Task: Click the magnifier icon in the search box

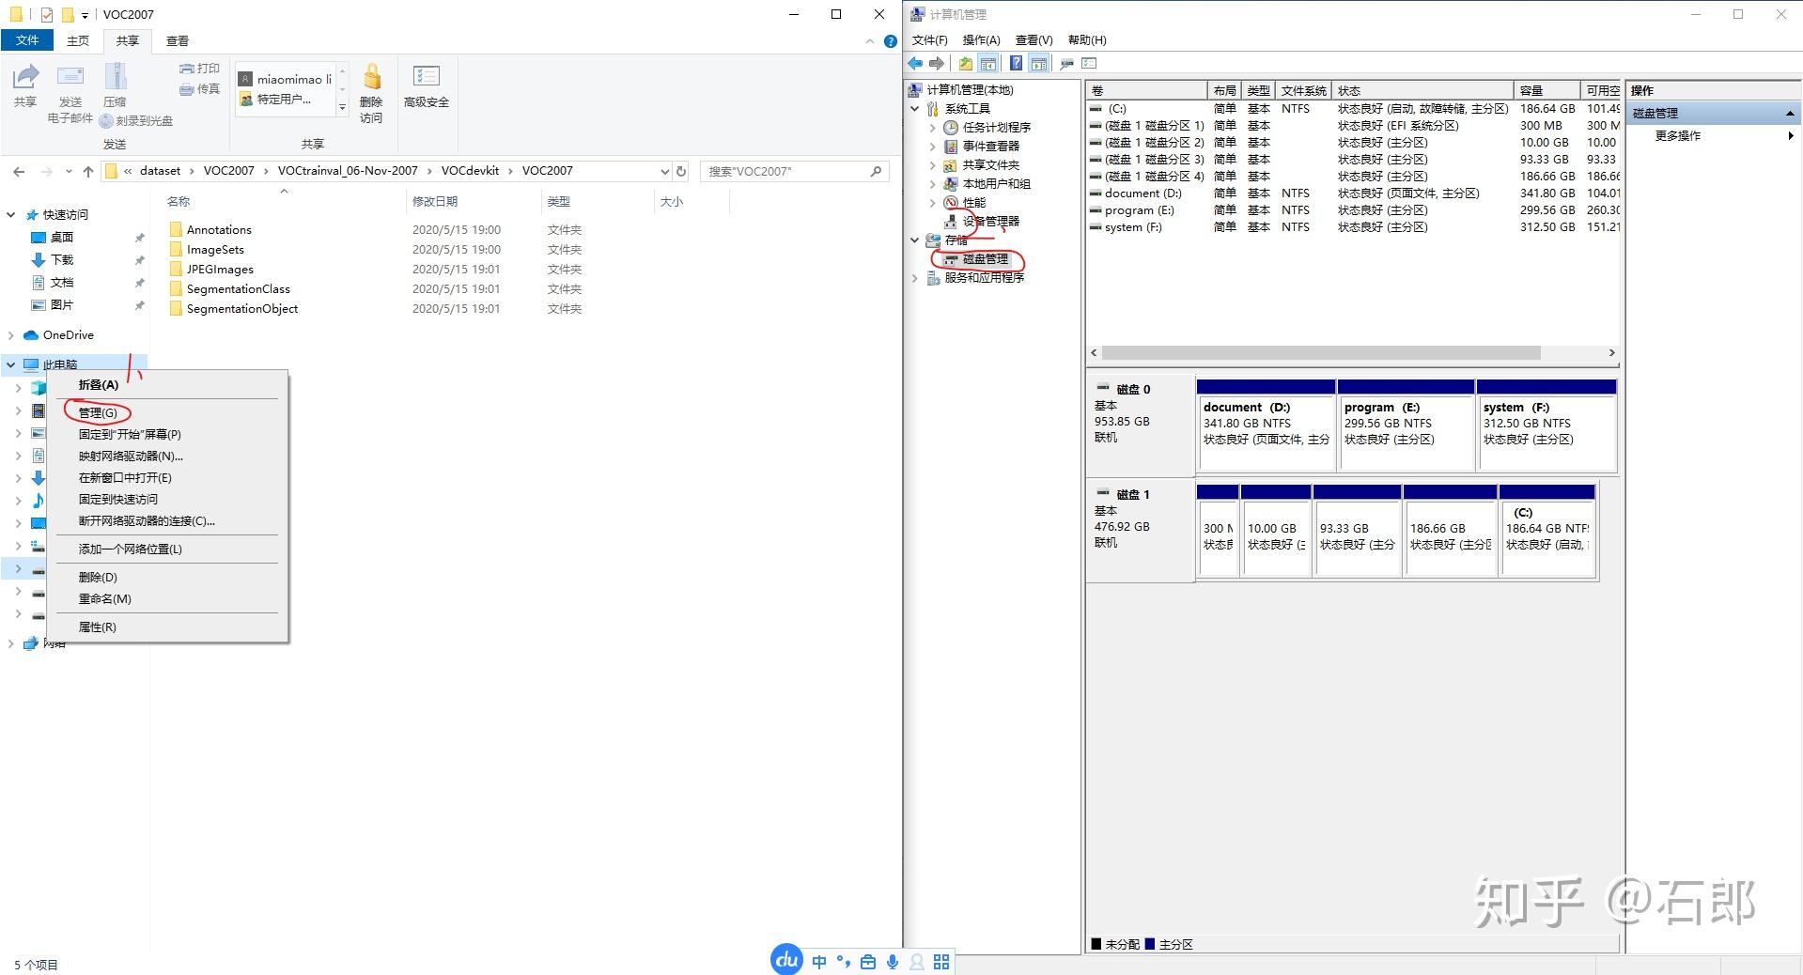Action: (x=876, y=171)
